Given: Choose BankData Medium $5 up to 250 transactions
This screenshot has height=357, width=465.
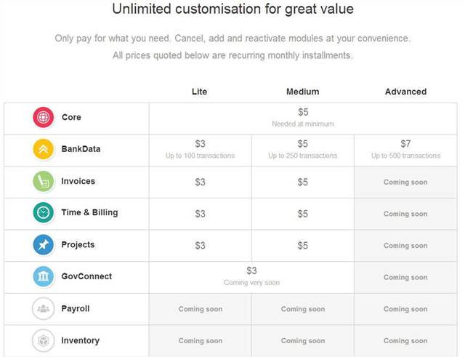Looking at the screenshot, I should (x=303, y=151).
